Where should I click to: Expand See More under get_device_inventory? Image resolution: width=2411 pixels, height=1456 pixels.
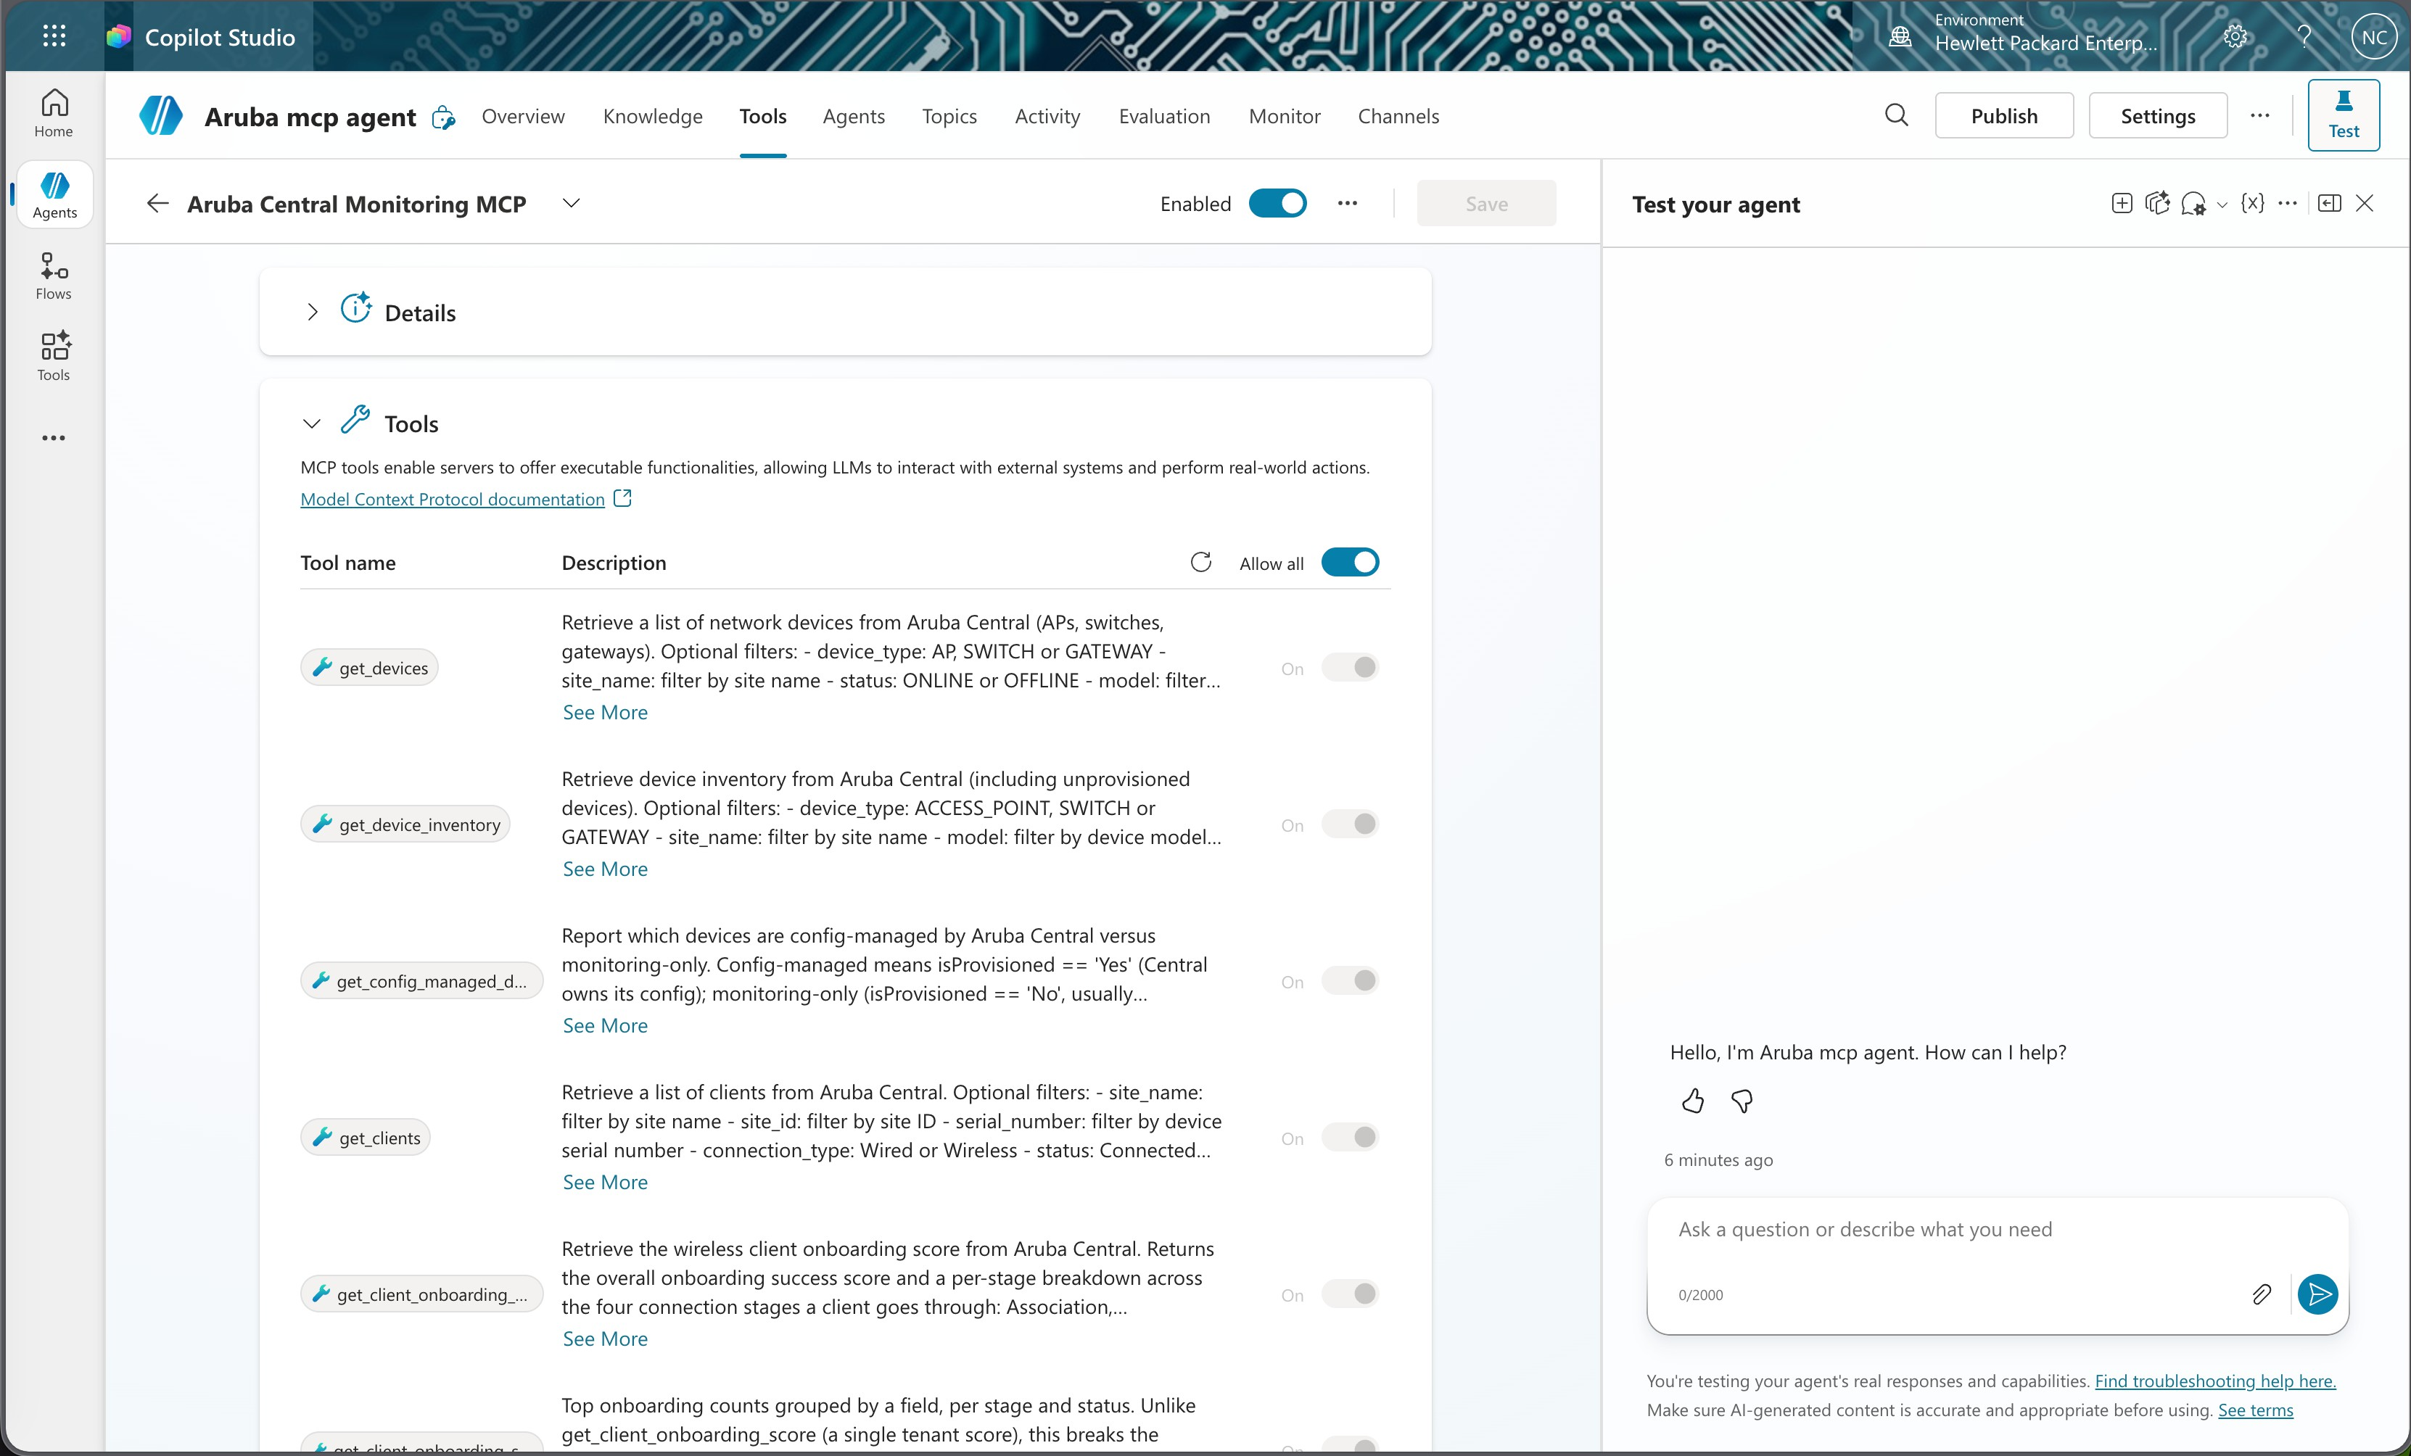point(605,869)
